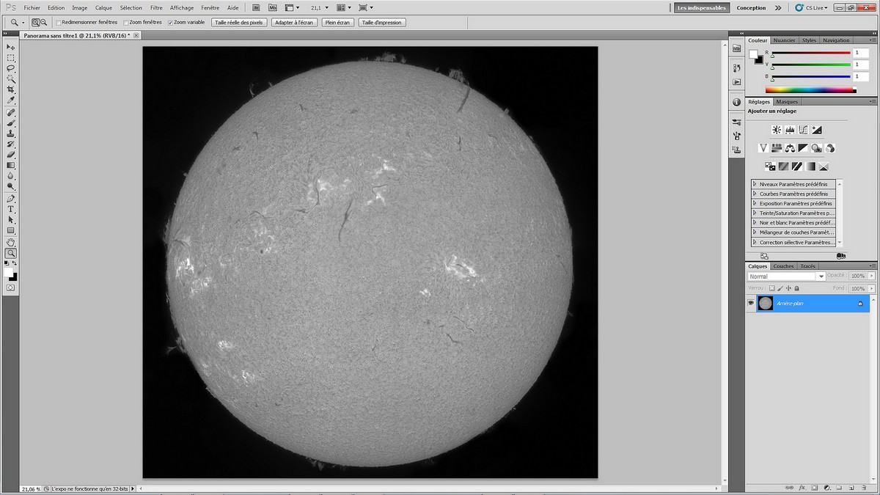Select the Rectangular Marquee tool
The height and width of the screenshot is (495, 880).
[11, 57]
